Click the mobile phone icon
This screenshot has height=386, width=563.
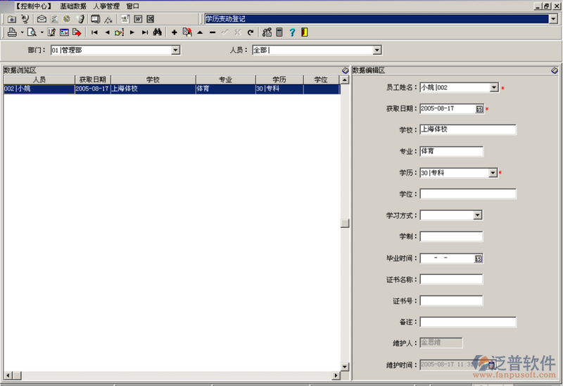click(x=81, y=19)
